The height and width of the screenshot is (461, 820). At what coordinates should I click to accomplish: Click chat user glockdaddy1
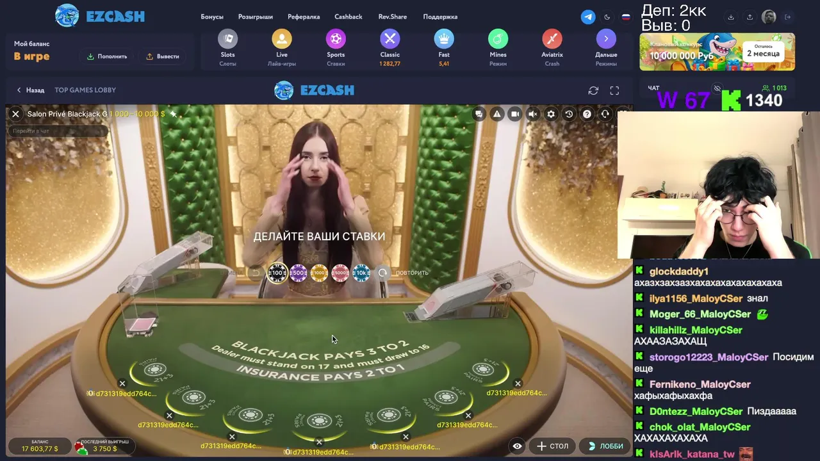[678, 271]
